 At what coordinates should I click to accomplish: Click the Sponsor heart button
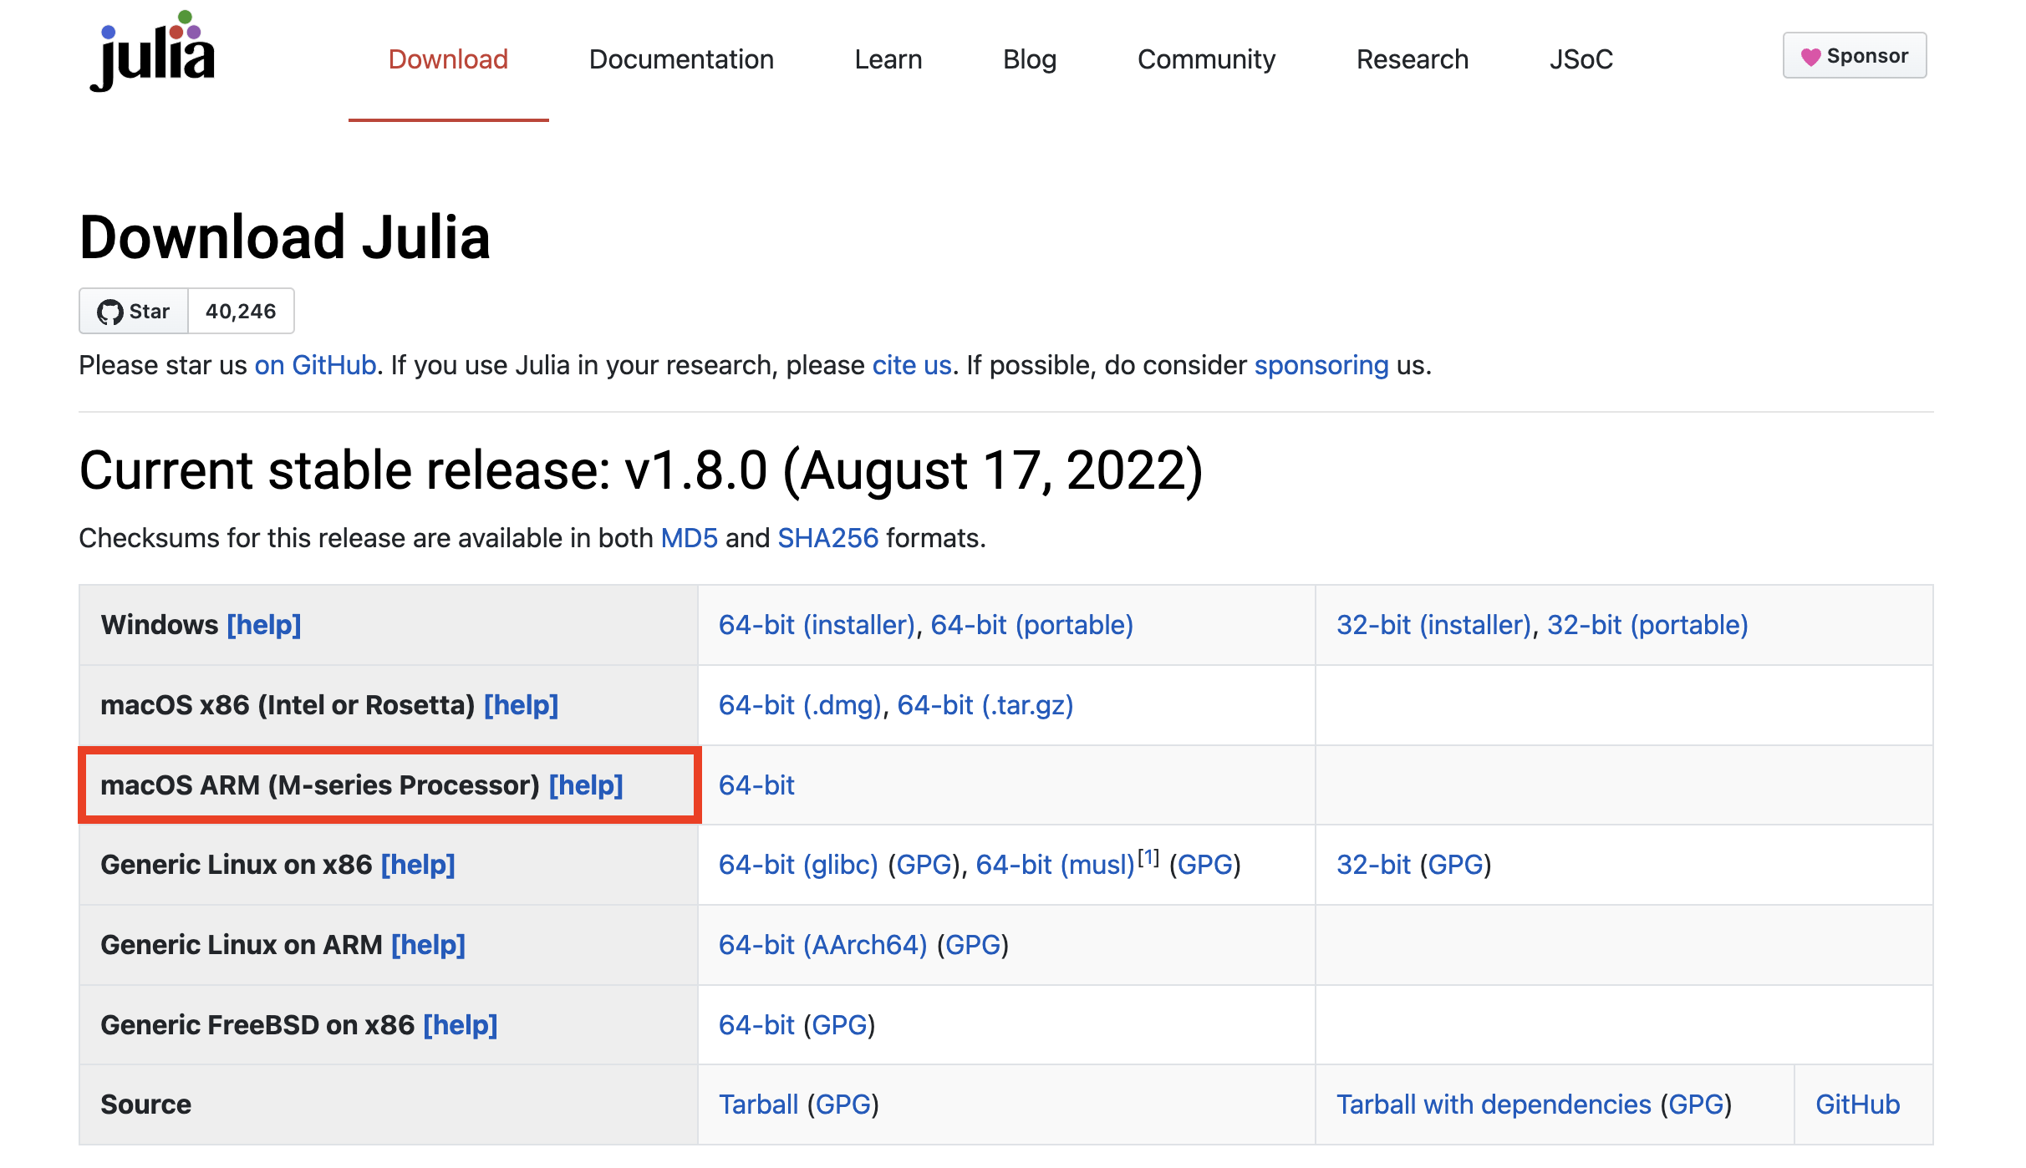point(1854,56)
